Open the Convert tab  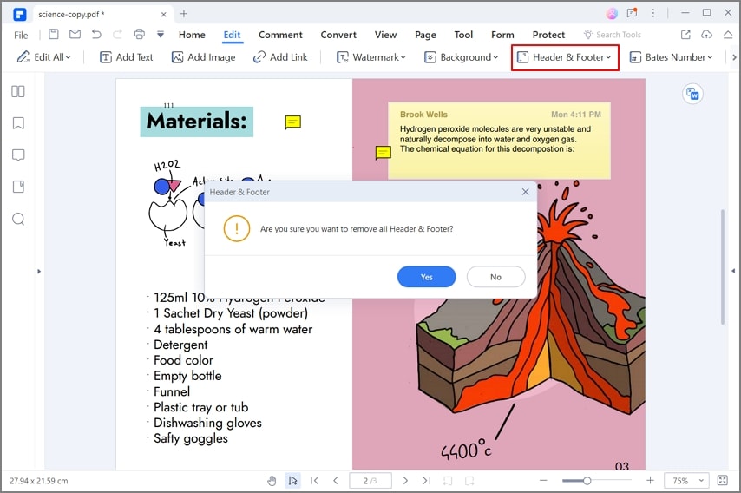click(338, 35)
